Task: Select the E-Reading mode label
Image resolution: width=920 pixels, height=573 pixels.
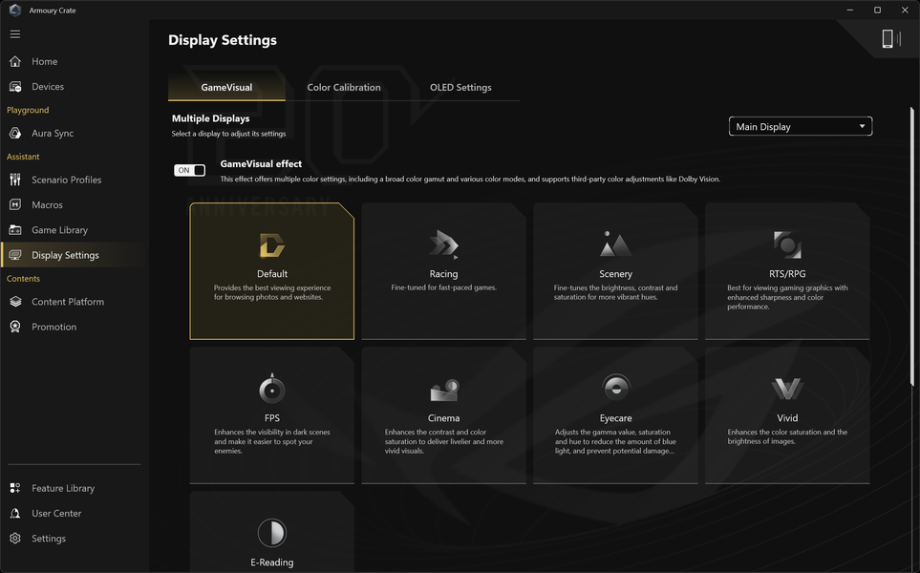Action: (271, 562)
